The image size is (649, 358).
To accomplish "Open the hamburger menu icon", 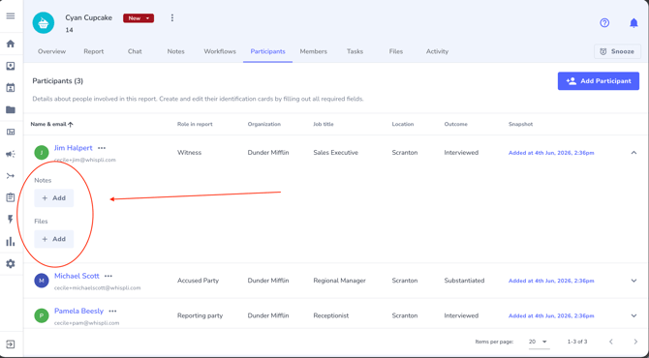I will click(x=11, y=16).
